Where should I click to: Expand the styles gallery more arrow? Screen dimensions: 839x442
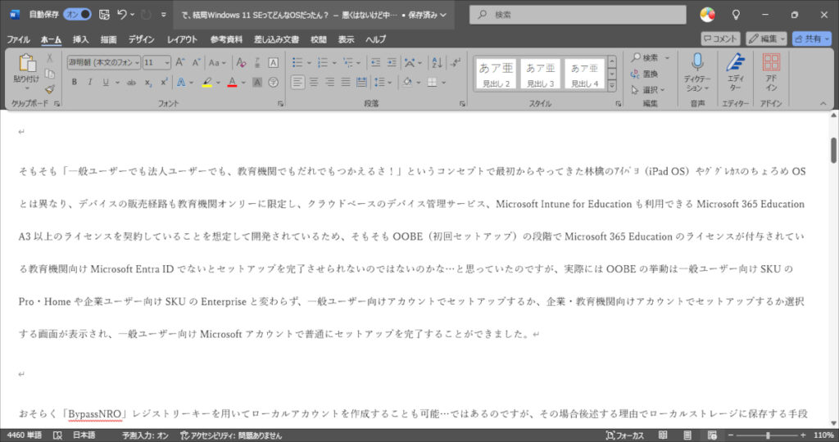(x=611, y=85)
